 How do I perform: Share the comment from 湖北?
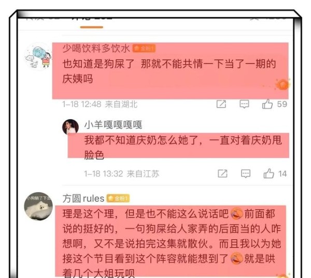click(221, 104)
